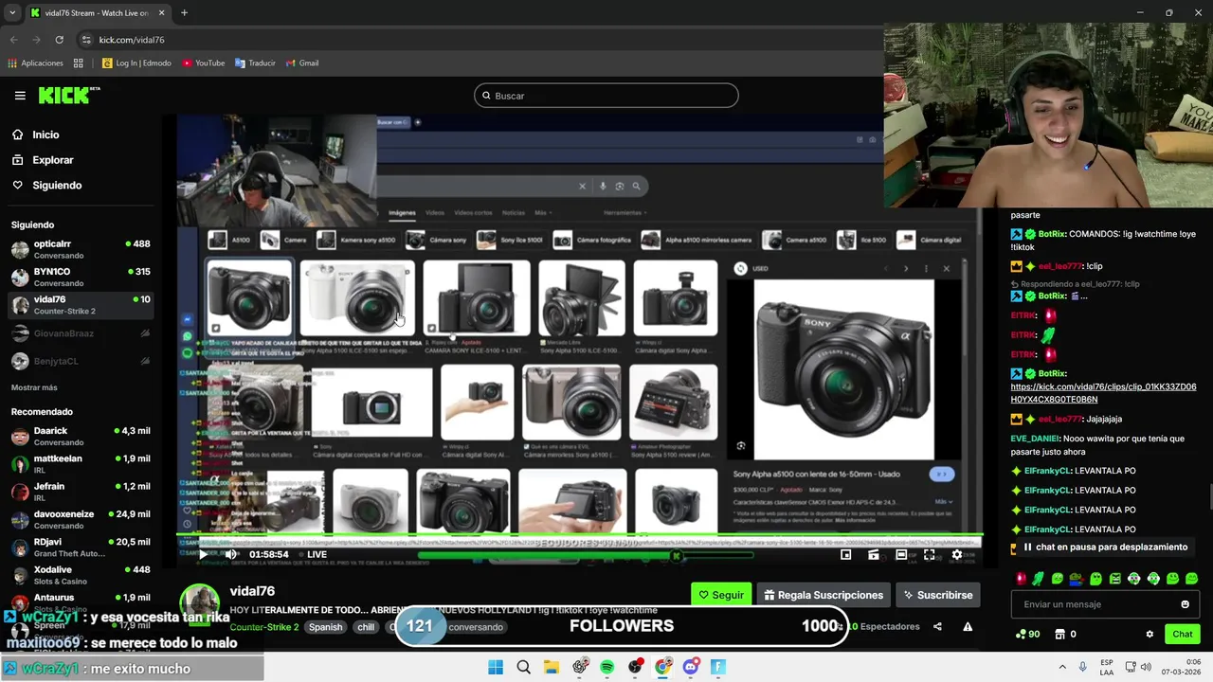This screenshot has width=1213, height=682.
Task: Open the emoji picker in chat input
Action: click(x=1185, y=604)
